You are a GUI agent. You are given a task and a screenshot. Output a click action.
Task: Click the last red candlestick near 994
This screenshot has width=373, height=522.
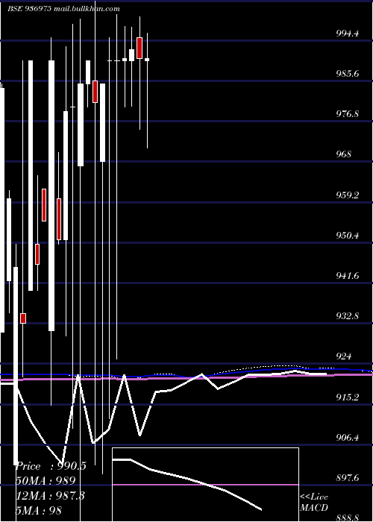click(x=140, y=48)
